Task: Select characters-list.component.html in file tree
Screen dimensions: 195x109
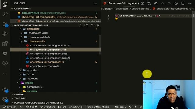Action: tap(55, 50)
